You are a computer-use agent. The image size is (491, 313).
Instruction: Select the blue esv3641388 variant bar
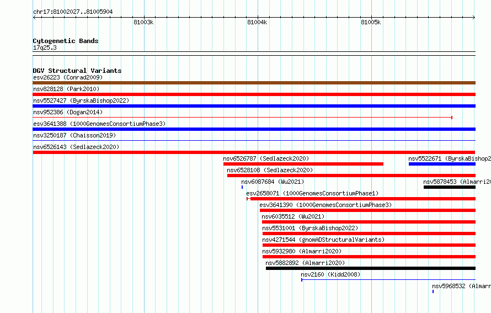[x=254, y=129]
